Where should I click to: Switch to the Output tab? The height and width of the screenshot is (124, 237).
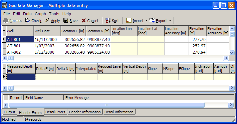[9, 112]
